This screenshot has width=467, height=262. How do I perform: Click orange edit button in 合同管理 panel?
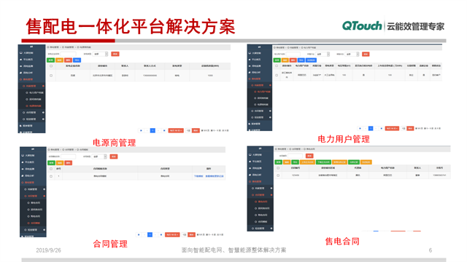[60, 163]
